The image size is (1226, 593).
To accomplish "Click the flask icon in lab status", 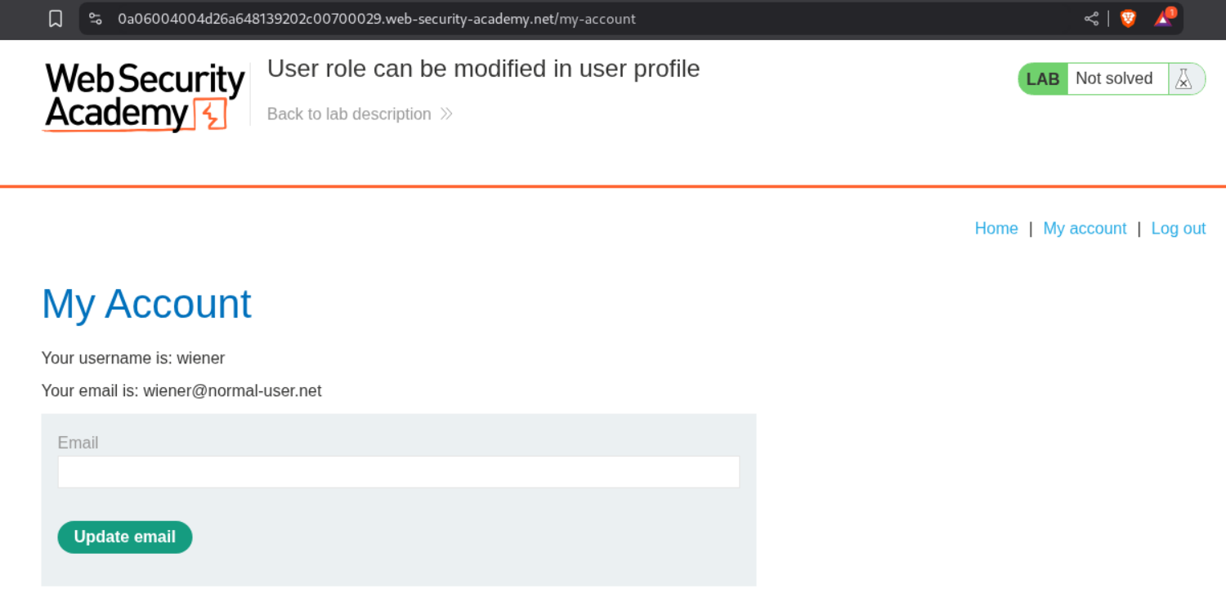I will (x=1183, y=79).
